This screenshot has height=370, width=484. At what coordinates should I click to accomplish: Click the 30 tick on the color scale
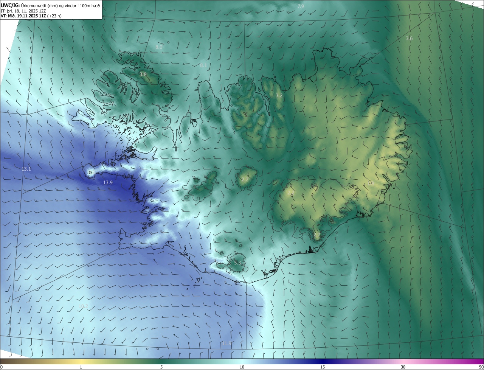point(403,367)
